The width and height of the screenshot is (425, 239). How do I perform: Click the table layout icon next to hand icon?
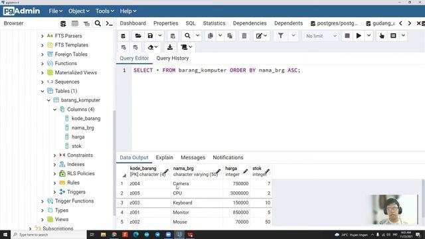coord(393,36)
